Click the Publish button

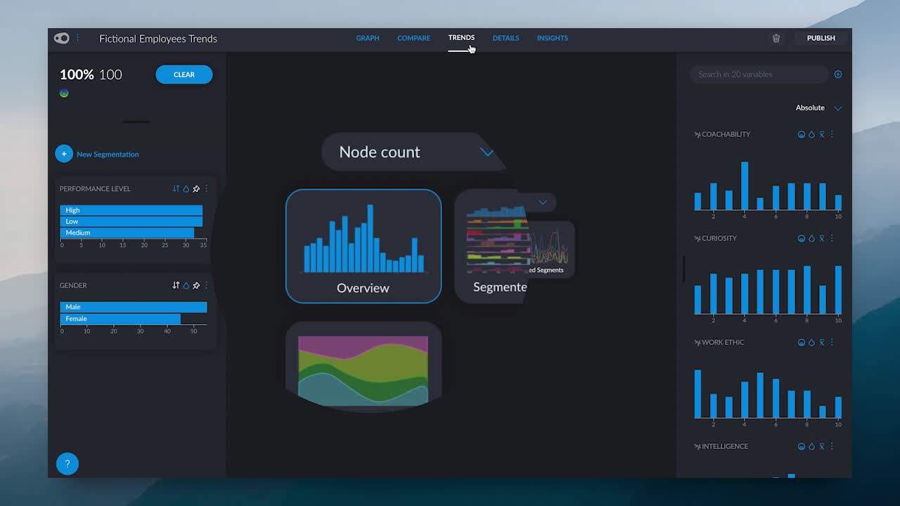(821, 38)
